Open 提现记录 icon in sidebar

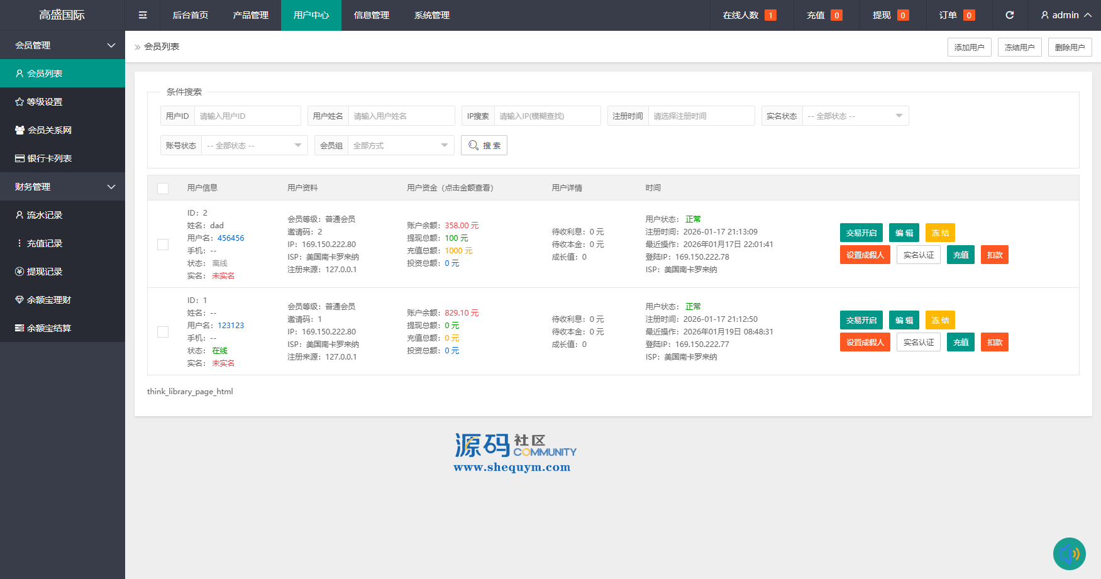pyautogui.click(x=19, y=272)
